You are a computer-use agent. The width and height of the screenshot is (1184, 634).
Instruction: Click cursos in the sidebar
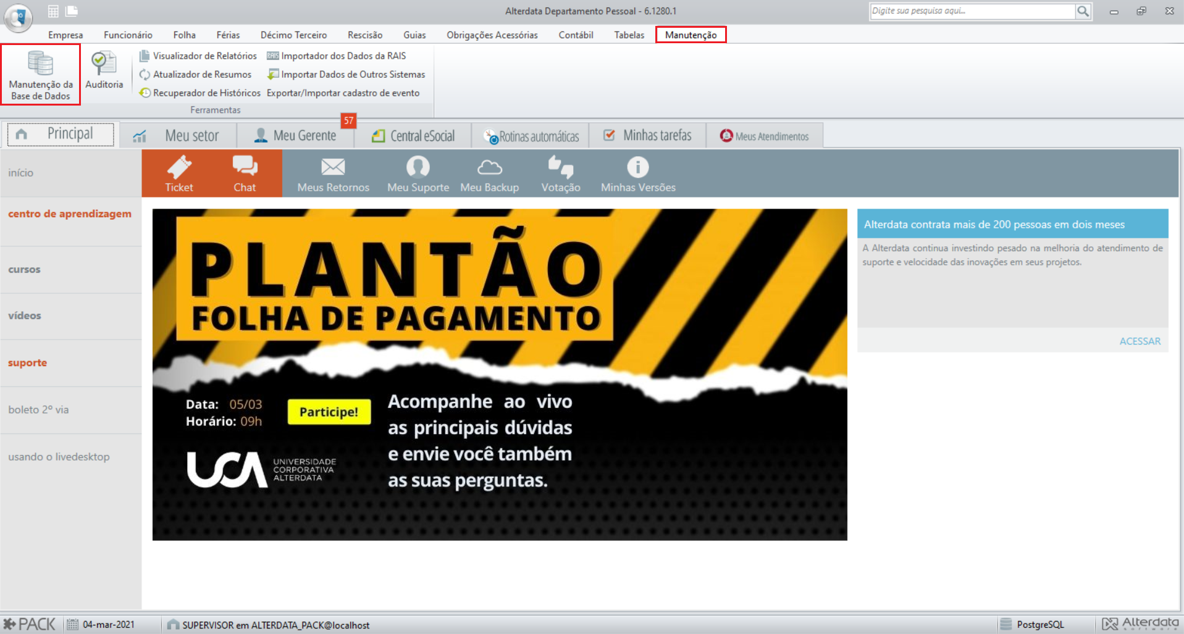pyautogui.click(x=24, y=269)
